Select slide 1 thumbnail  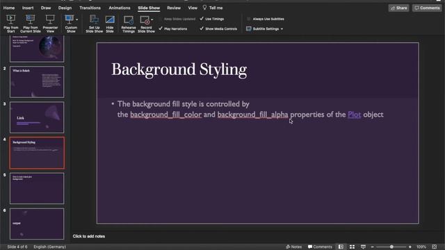pyautogui.click(x=37, y=49)
